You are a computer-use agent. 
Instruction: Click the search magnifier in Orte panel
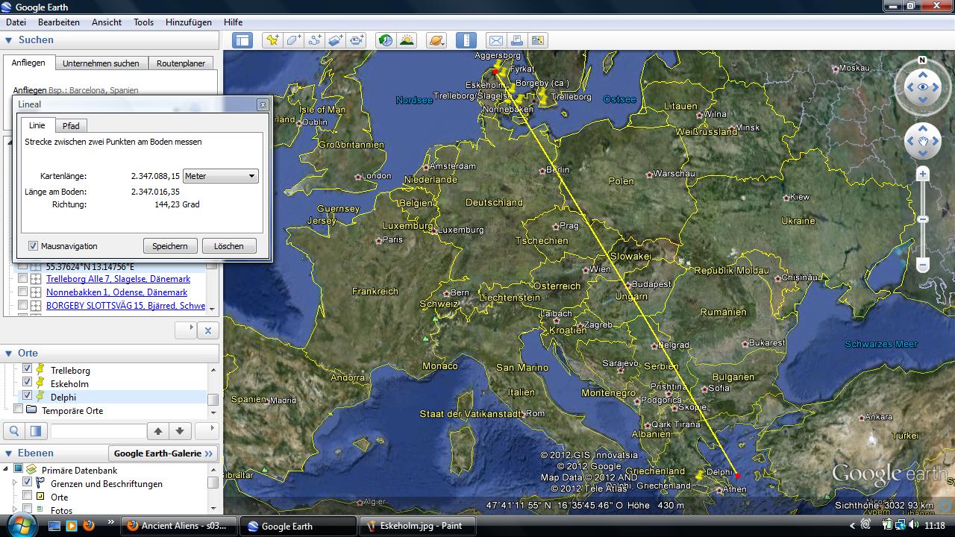pyautogui.click(x=14, y=431)
